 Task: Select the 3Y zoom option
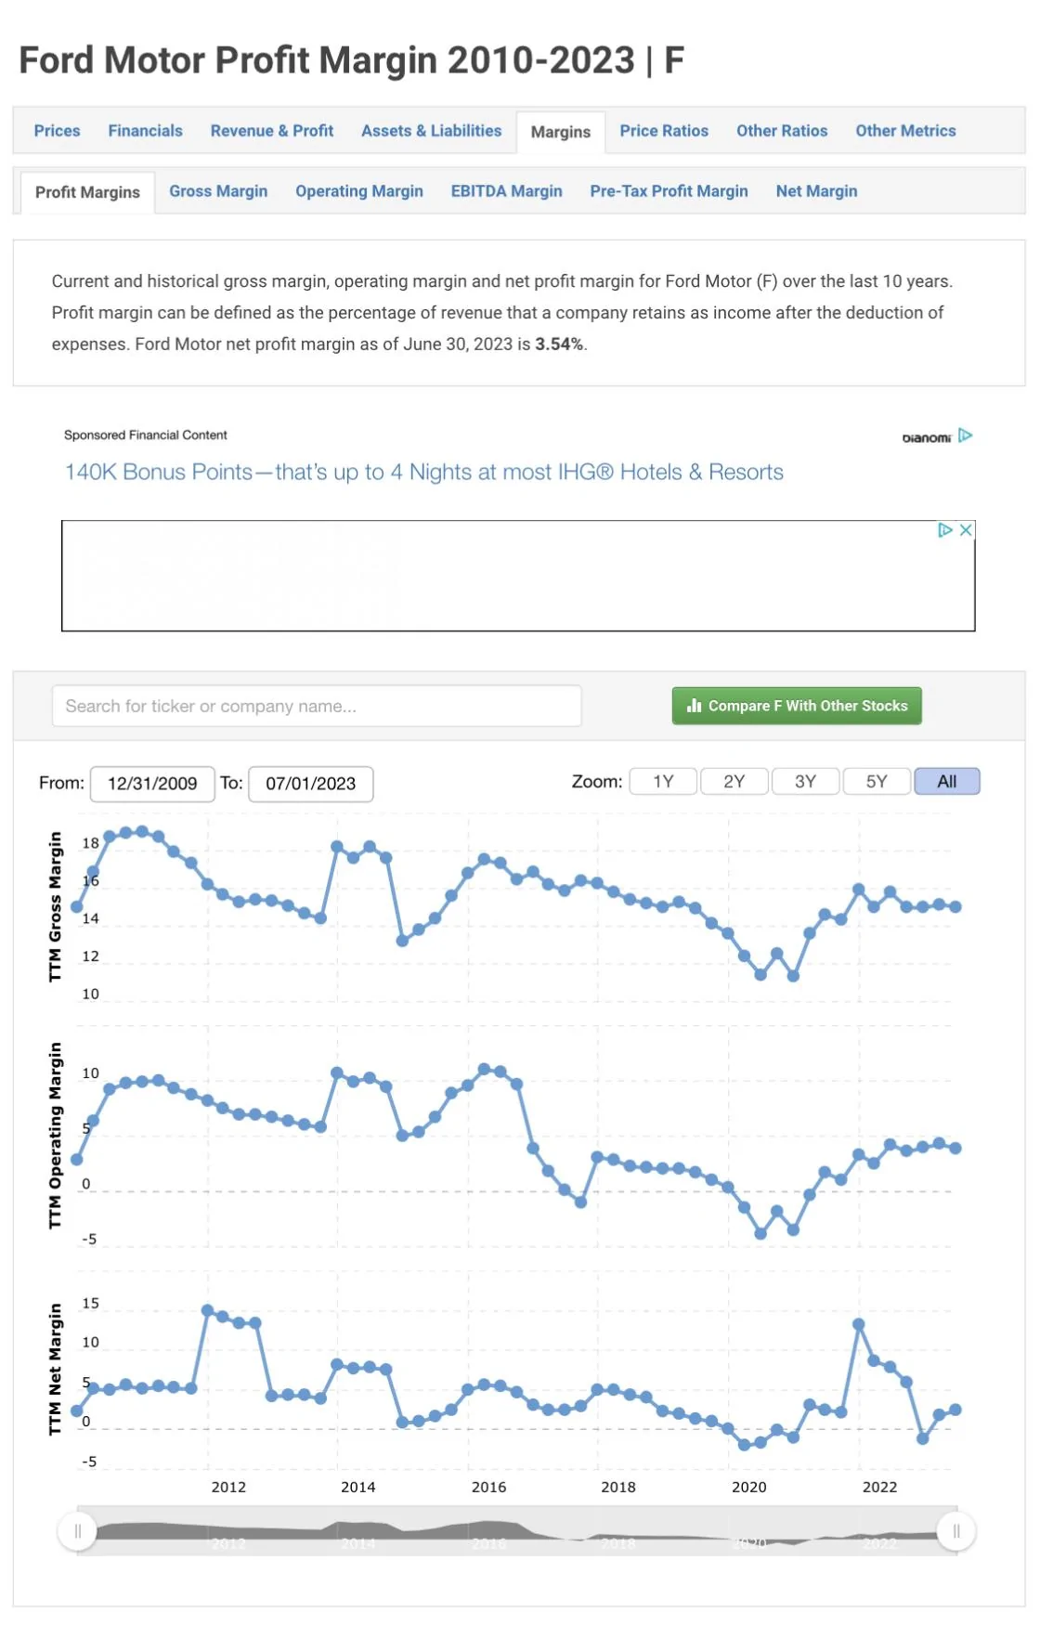[x=805, y=782]
